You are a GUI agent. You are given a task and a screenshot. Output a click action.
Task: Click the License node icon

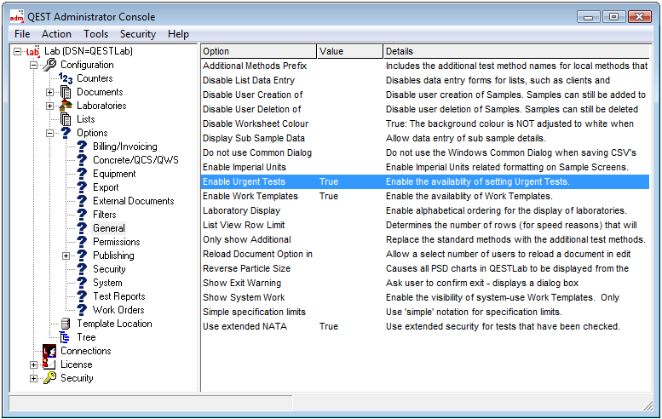point(49,364)
